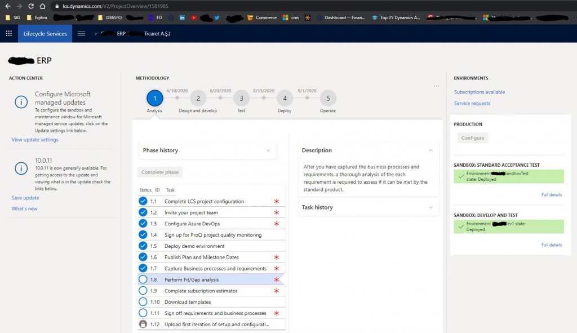Go to browser home icon
The height and width of the screenshot is (333, 577).
pyautogui.click(x=43, y=6)
